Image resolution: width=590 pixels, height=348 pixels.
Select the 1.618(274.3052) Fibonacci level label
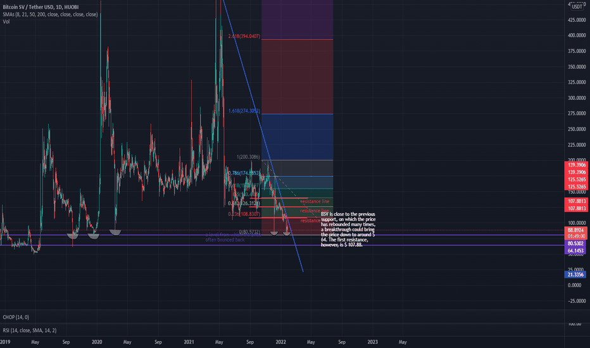click(x=244, y=111)
